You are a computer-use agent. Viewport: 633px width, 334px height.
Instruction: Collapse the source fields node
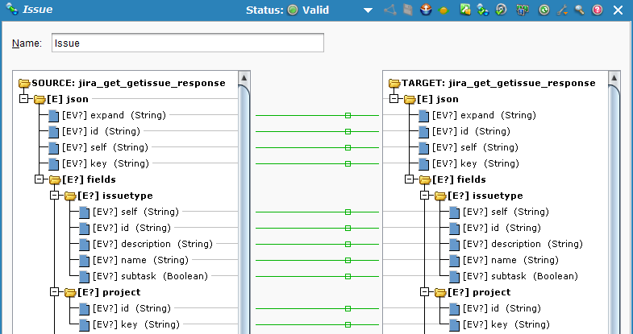[x=39, y=179]
